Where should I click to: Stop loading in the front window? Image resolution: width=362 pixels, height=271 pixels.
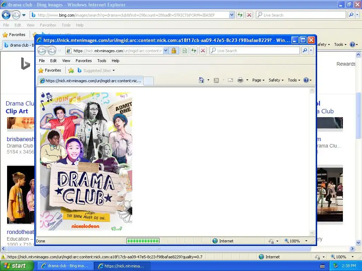tap(203, 50)
